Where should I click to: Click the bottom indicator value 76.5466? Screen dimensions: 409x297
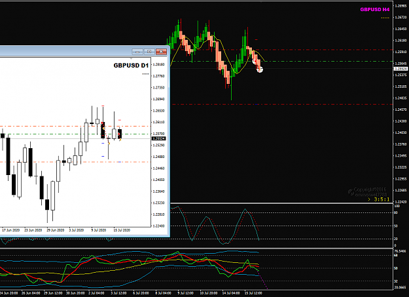[x=400, y=251]
